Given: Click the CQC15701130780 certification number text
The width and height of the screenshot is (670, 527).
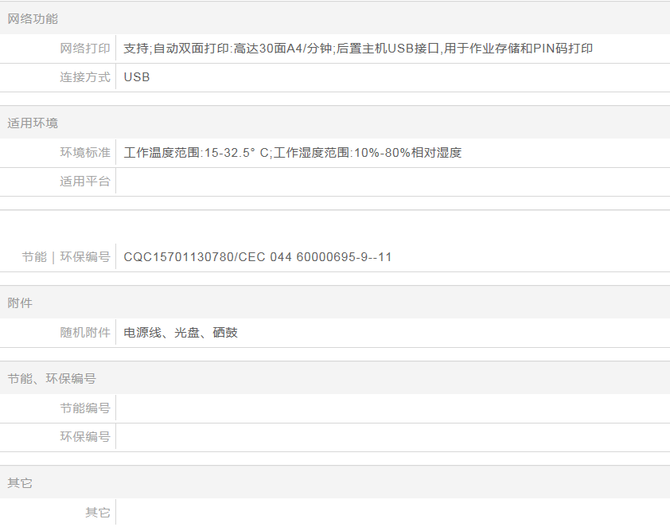Looking at the screenshot, I should [258, 257].
